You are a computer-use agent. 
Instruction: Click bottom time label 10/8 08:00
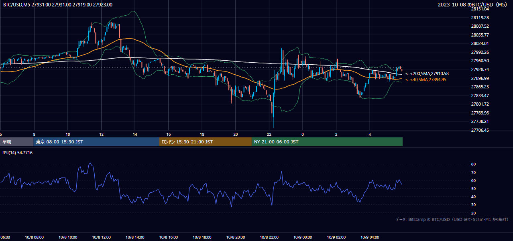click(34, 237)
